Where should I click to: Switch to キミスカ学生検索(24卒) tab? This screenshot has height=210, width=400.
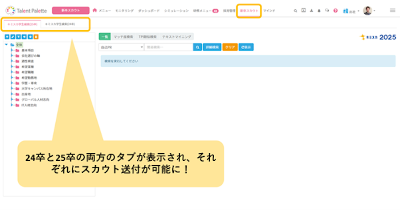(60, 24)
